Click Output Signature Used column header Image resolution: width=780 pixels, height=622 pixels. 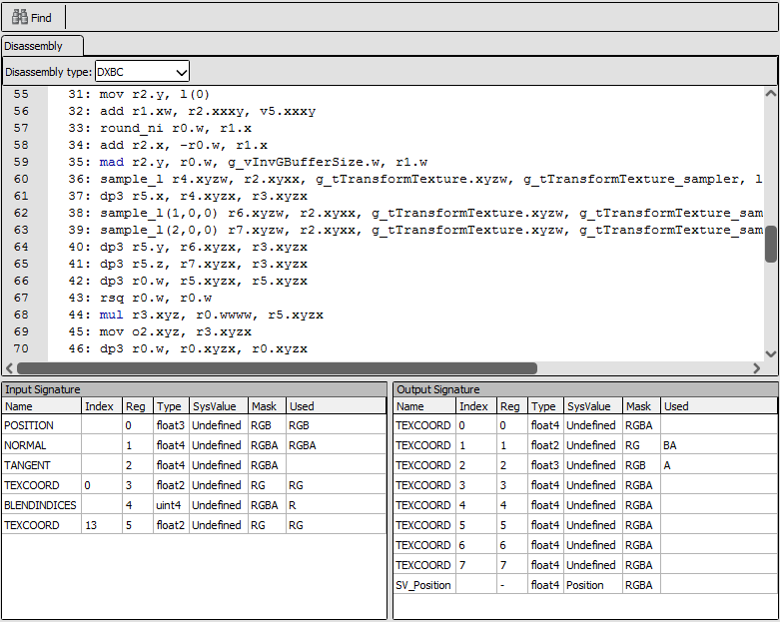point(719,406)
